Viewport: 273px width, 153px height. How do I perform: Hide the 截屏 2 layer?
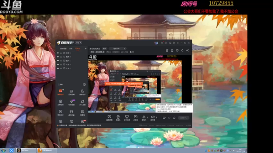(58, 57)
